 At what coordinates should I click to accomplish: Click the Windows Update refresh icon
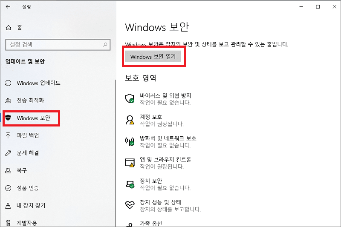tap(8, 83)
